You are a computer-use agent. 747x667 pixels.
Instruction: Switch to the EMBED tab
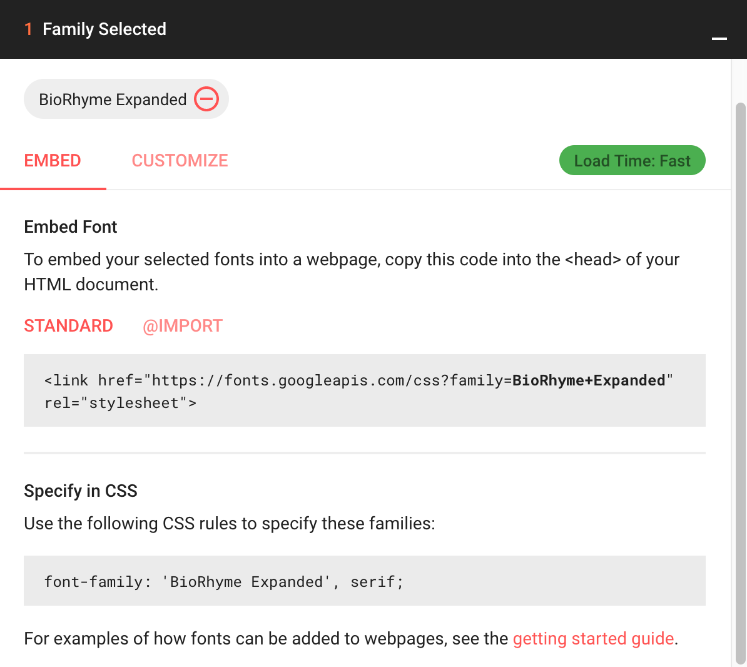pos(53,161)
